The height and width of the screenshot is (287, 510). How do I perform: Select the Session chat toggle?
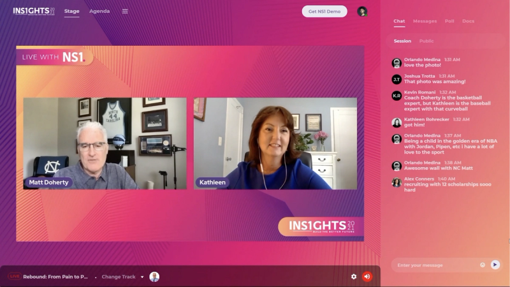pyautogui.click(x=402, y=41)
